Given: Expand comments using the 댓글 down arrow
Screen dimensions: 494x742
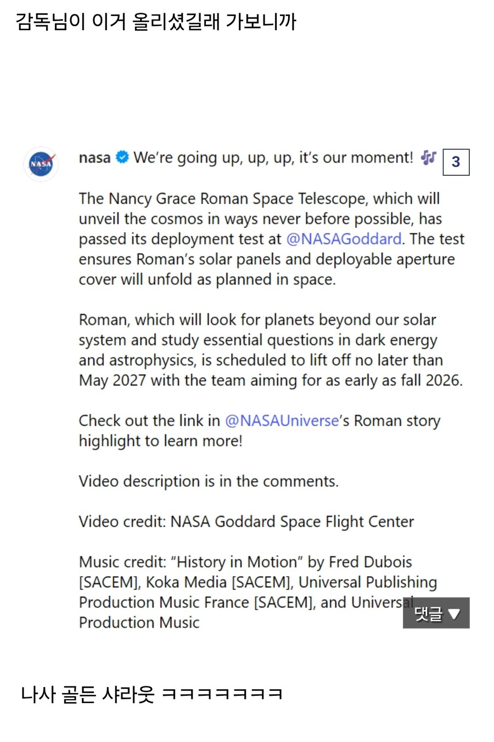Looking at the screenshot, I should (454, 613).
